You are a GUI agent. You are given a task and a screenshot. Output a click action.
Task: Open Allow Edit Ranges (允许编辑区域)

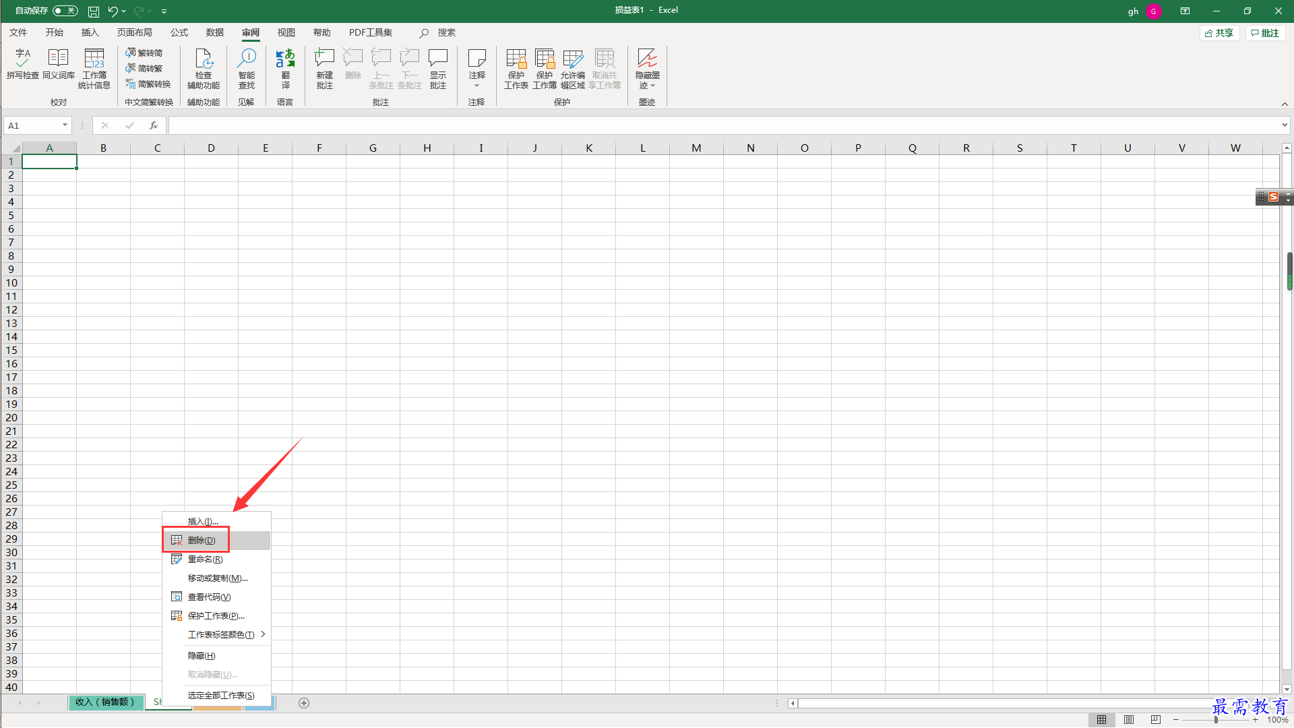(x=573, y=69)
